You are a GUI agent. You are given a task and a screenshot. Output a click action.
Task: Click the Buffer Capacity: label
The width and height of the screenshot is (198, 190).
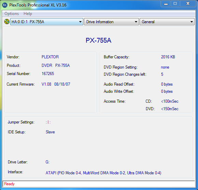click(x=116, y=57)
